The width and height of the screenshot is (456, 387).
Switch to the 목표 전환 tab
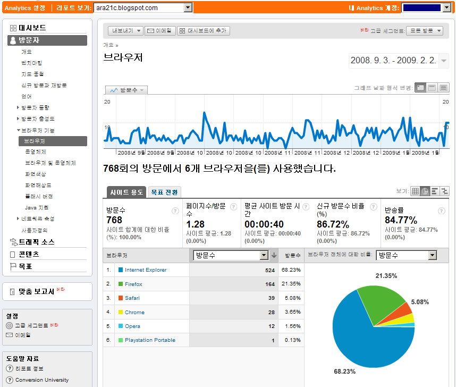pos(165,192)
